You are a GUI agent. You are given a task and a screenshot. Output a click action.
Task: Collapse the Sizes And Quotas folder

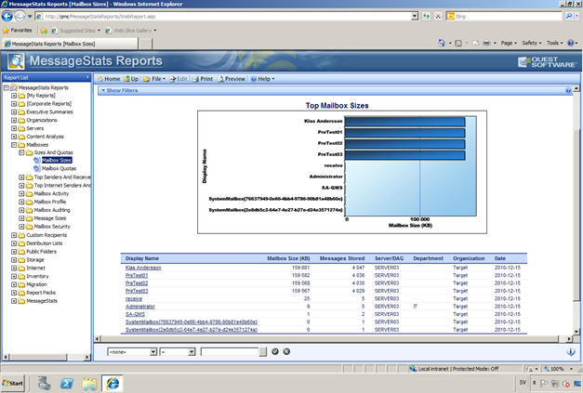point(21,152)
